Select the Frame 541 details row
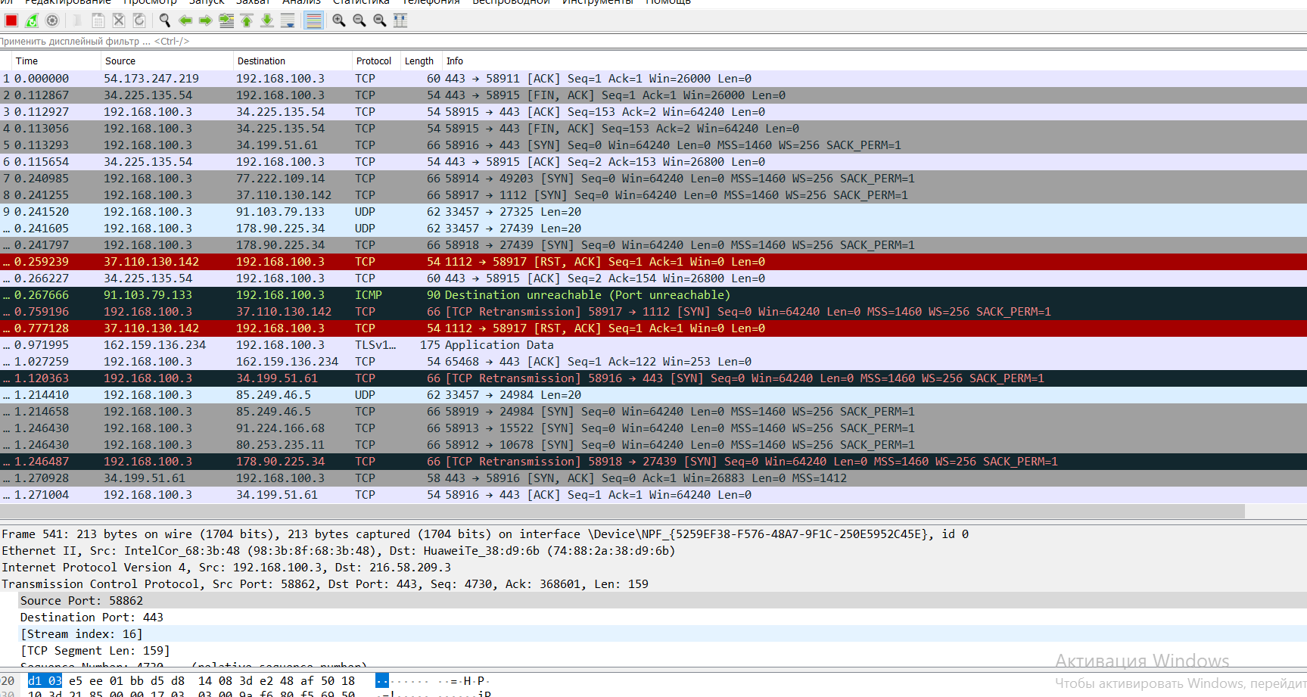The height and width of the screenshot is (697, 1307). coord(484,534)
